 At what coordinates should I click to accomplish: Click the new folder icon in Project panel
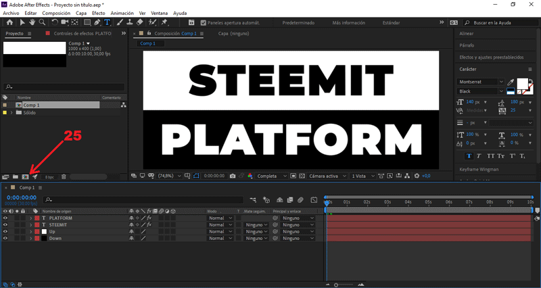click(16, 177)
